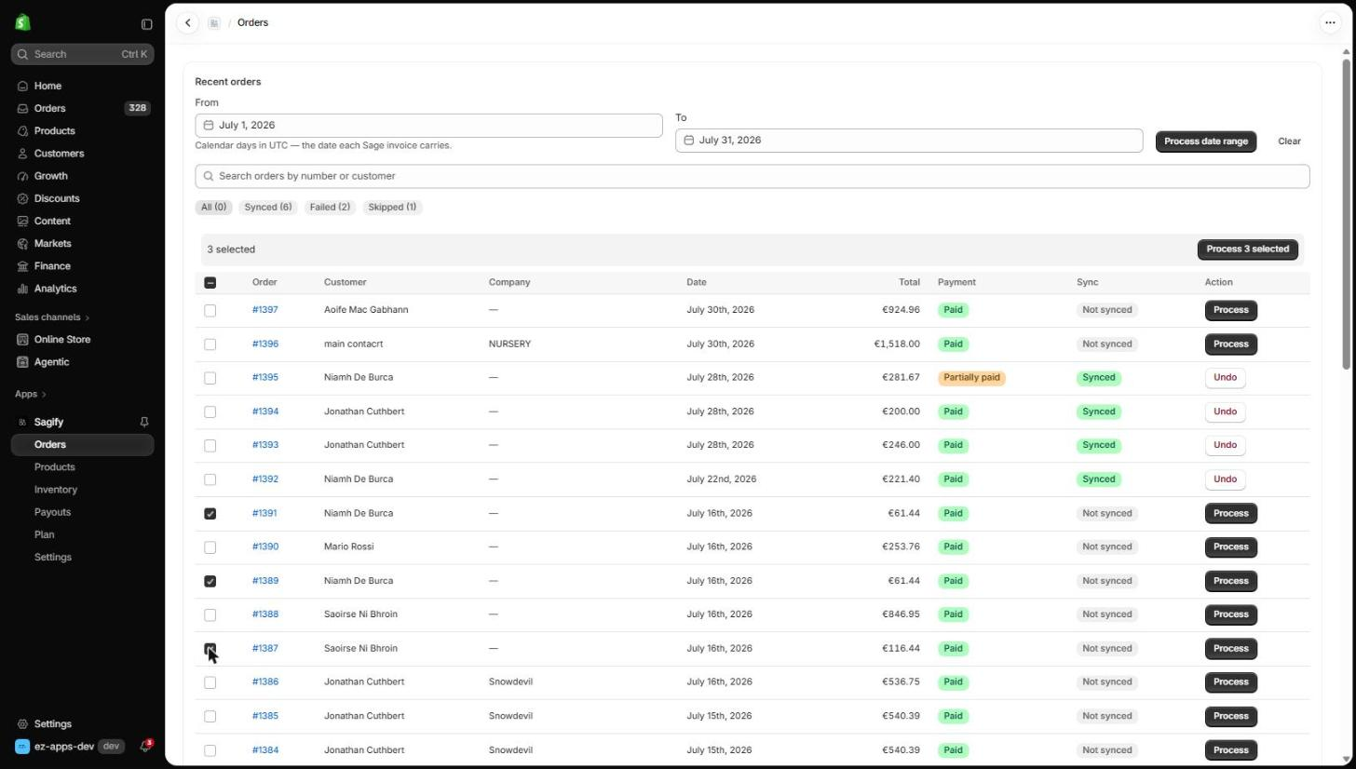The width and height of the screenshot is (1356, 769).
Task: Open the From date picker July 1, 2026
Action: (428, 126)
